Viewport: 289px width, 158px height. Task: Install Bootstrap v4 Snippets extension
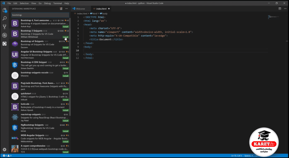(x=65, y=47)
